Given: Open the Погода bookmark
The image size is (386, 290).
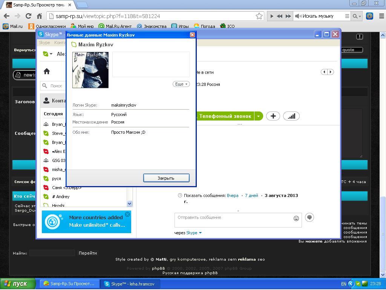Looking at the screenshot, I should coord(204,26).
